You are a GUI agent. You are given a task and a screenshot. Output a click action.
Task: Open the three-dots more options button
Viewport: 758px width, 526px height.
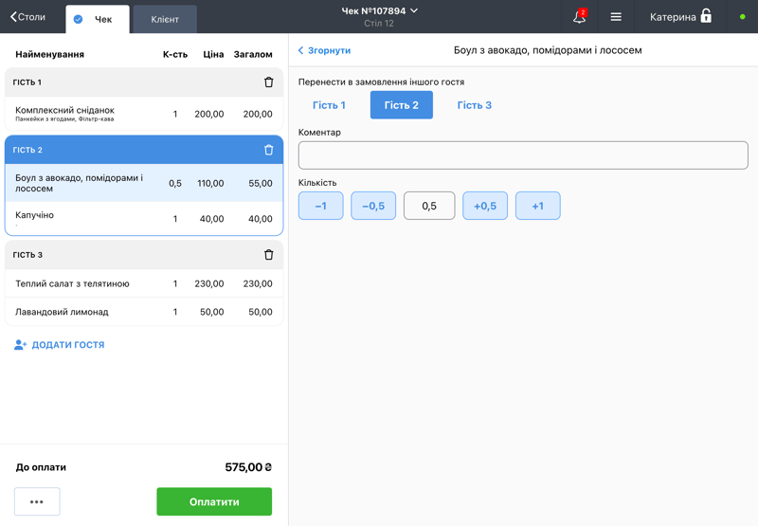click(37, 501)
